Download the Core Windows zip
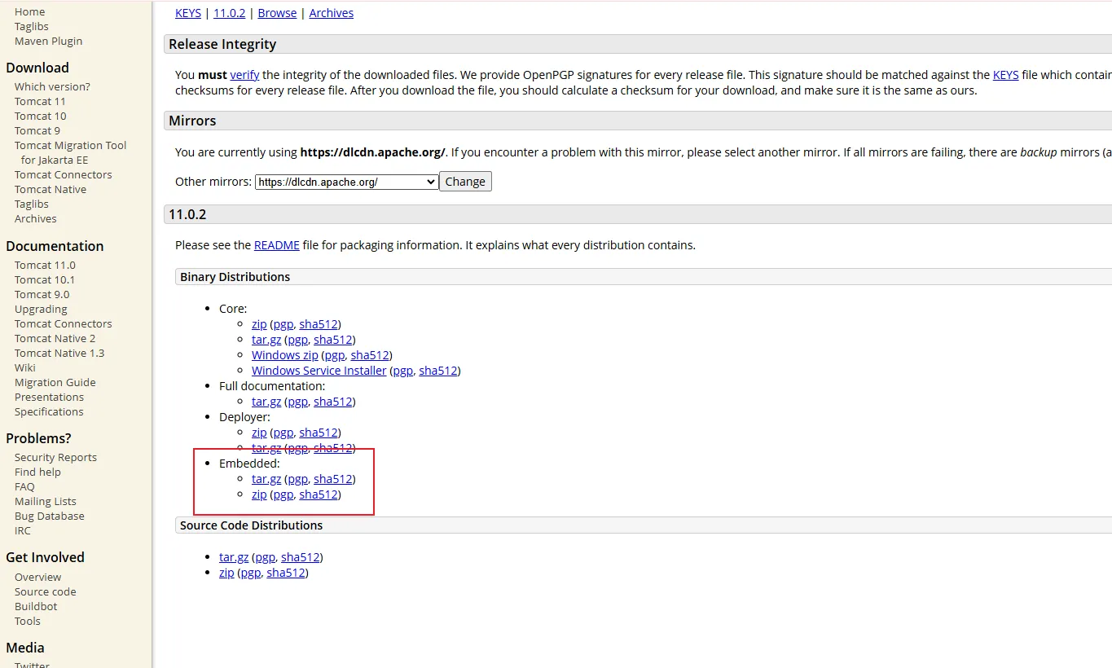 click(x=284, y=355)
